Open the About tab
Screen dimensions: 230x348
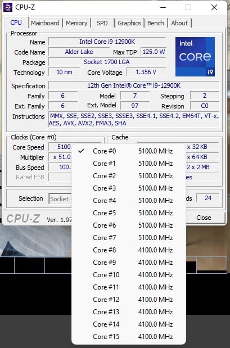tap(179, 23)
